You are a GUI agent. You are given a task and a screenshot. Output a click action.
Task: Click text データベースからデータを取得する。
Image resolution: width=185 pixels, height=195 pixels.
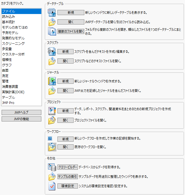pyautogui.click(x=100, y=167)
